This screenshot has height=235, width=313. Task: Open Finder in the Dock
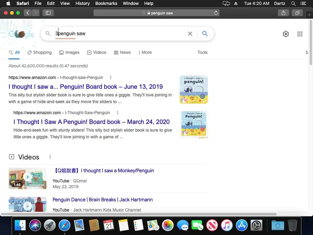click(20, 225)
